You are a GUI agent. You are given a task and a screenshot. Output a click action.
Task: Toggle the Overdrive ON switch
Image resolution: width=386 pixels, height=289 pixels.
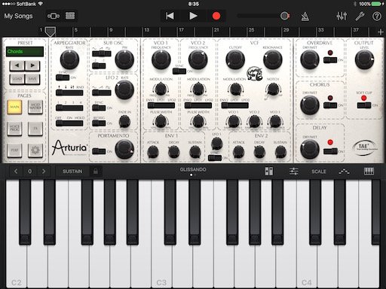330,60
